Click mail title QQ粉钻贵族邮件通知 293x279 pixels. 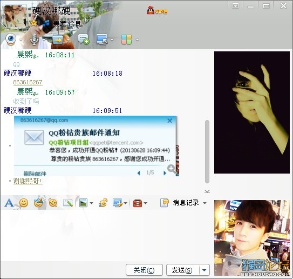coord(84,133)
